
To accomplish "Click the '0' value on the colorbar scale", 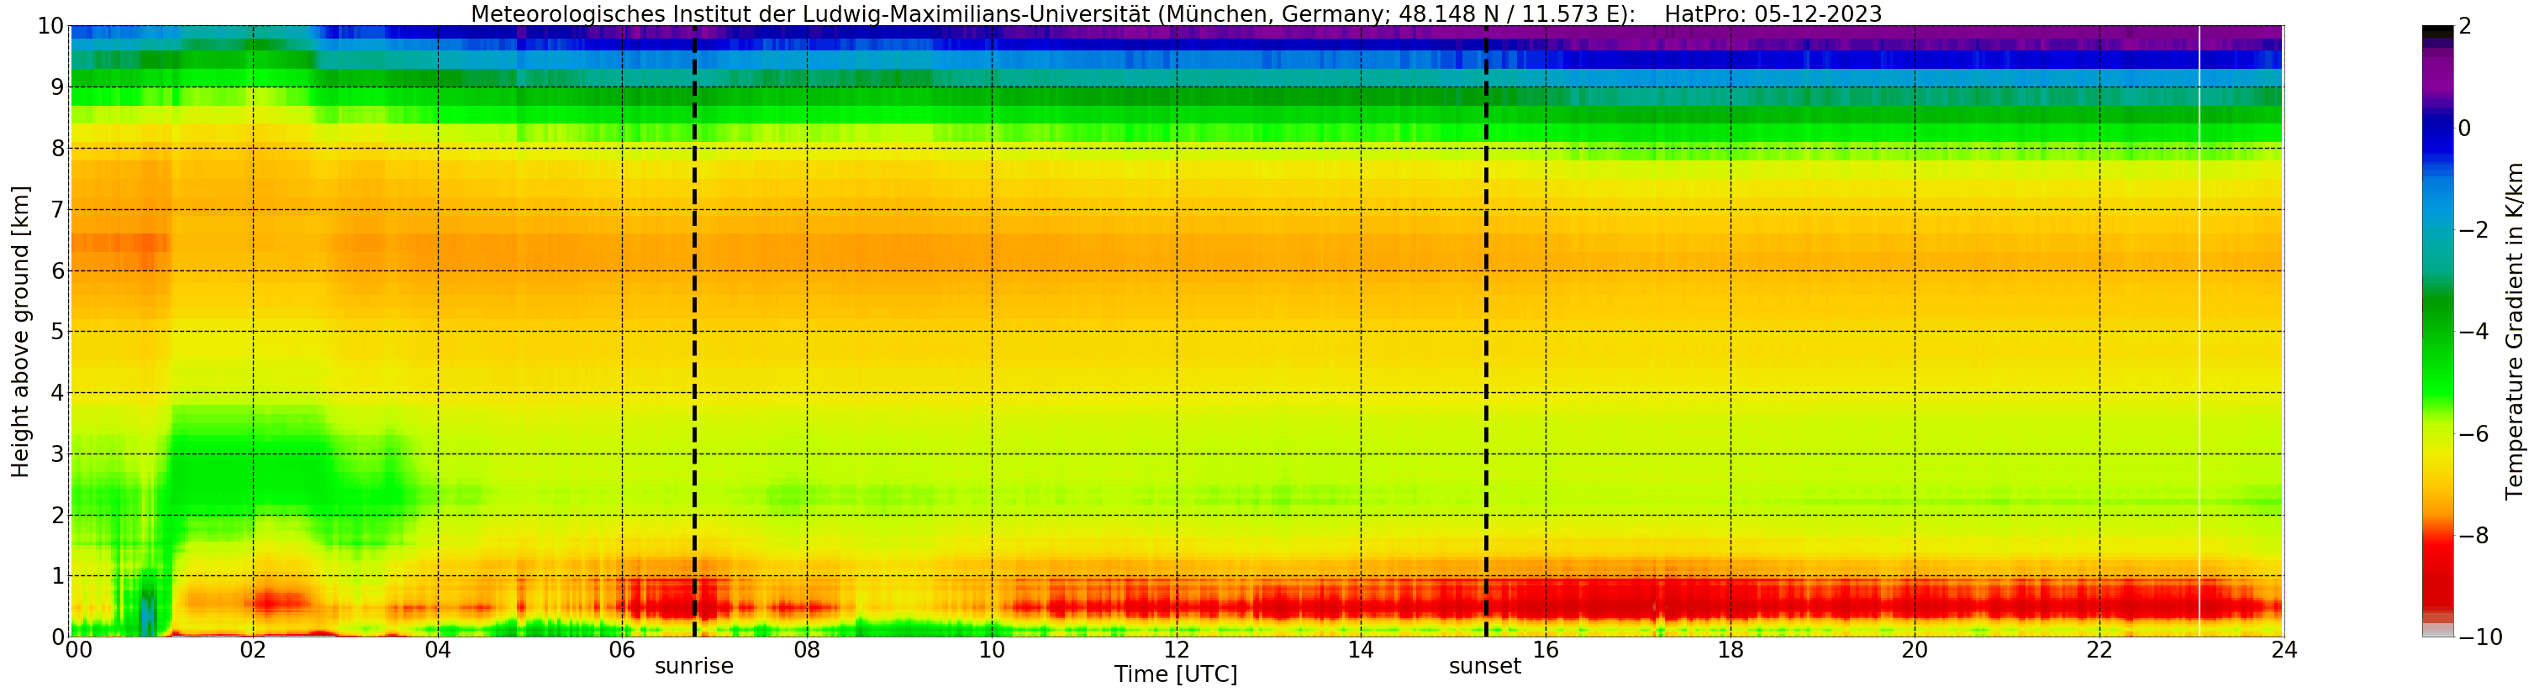I will tap(2464, 128).
